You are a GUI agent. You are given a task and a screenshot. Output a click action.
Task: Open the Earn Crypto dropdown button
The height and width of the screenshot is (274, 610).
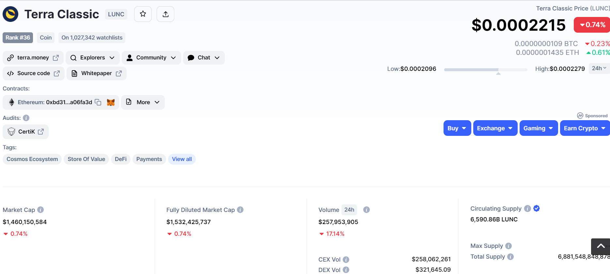(x=585, y=128)
